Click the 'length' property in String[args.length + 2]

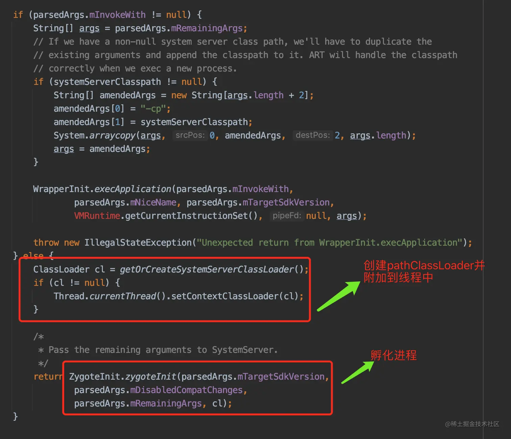coord(268,95)
